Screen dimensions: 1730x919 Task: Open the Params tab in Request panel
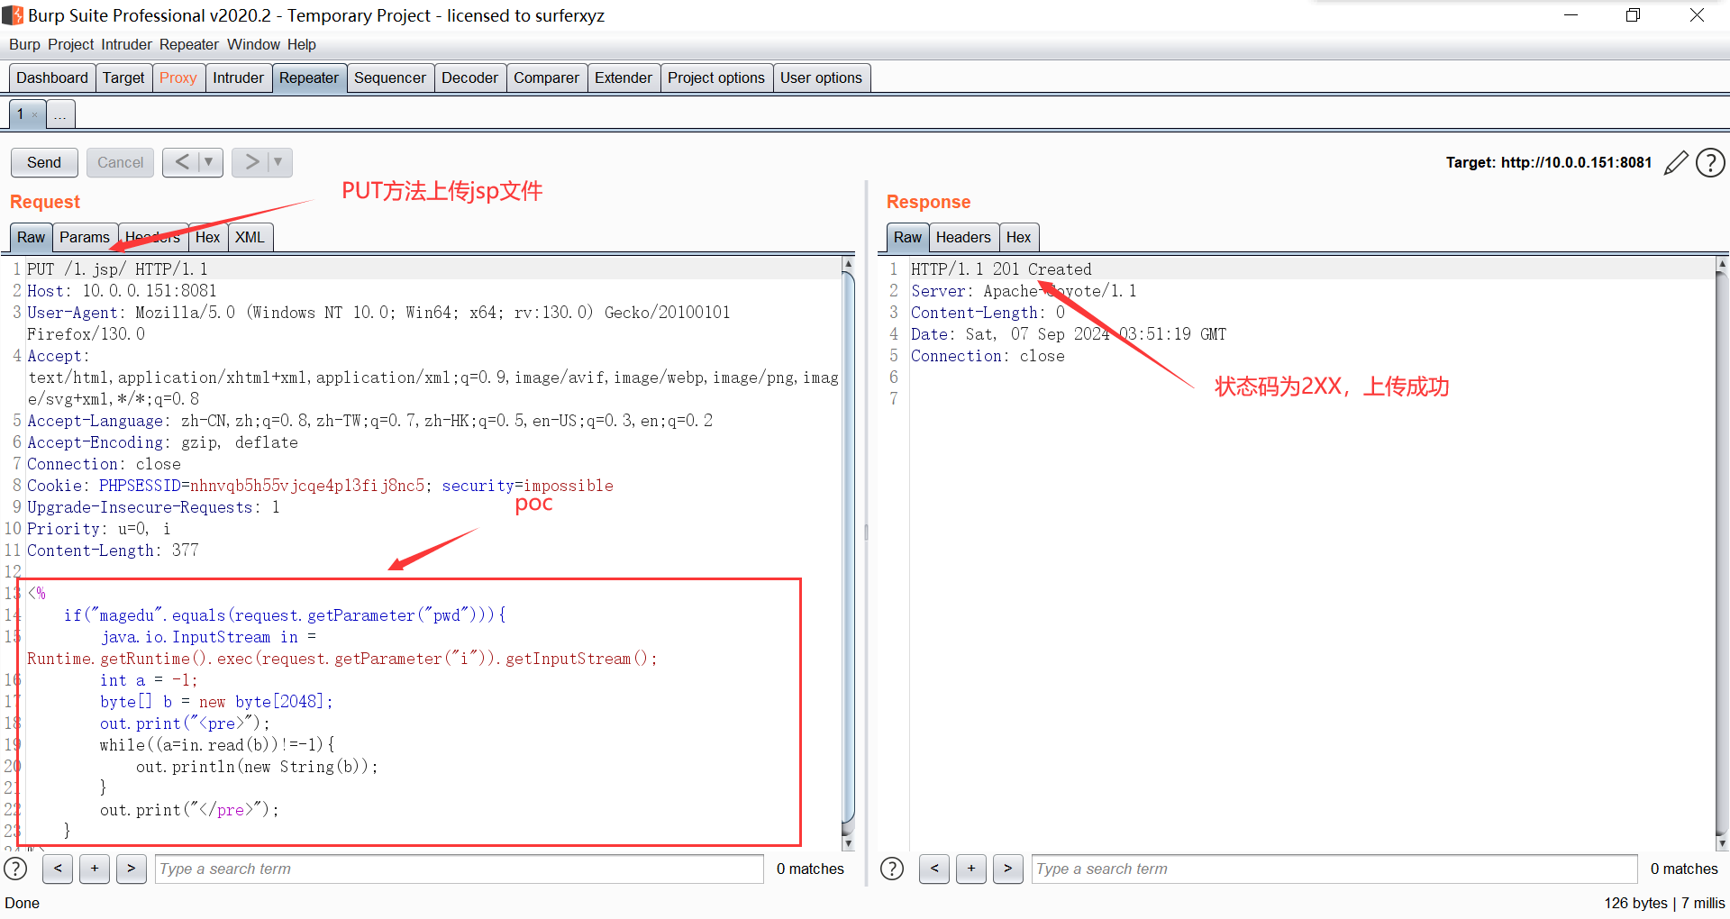(x=85, y=237)
